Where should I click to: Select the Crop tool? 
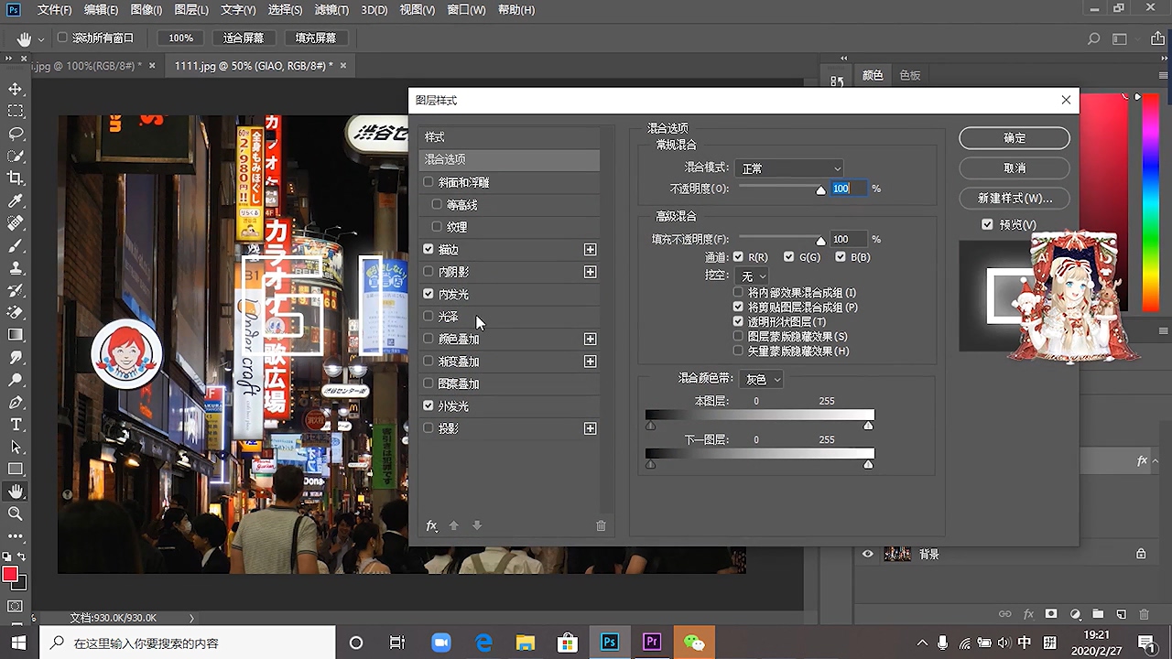tap(16, 178)
